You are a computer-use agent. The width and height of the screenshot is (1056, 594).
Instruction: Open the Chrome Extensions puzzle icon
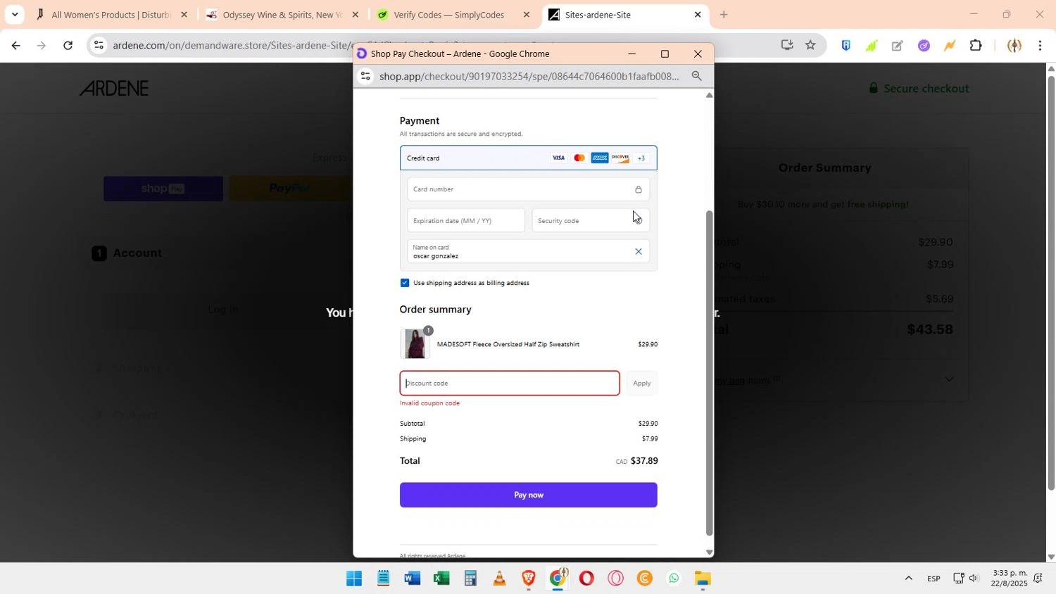click(976, 46)
